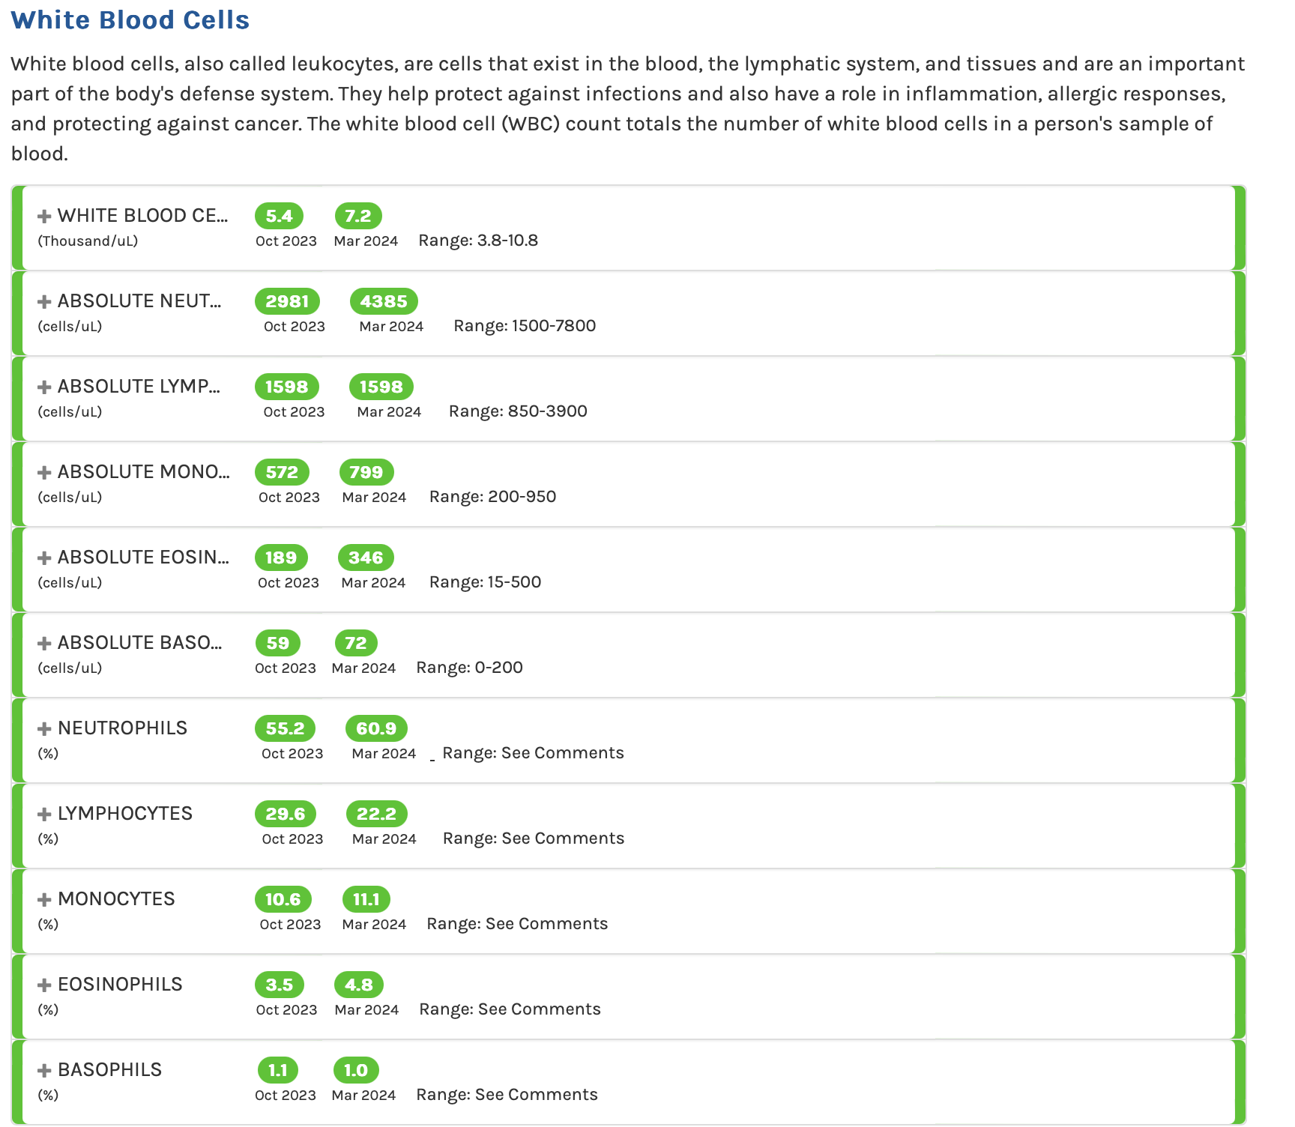The image size is (1295, 1127).
Task: Open the NEUTROPHILS Range: See Comments text
Action: point(533,753)
